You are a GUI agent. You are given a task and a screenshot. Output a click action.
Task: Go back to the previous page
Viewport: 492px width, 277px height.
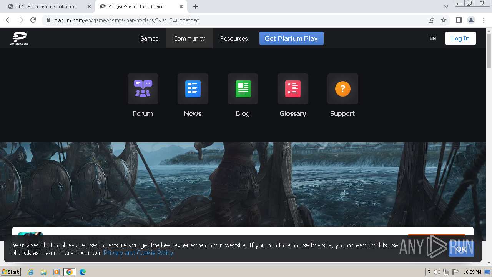[x=8, y=20]
